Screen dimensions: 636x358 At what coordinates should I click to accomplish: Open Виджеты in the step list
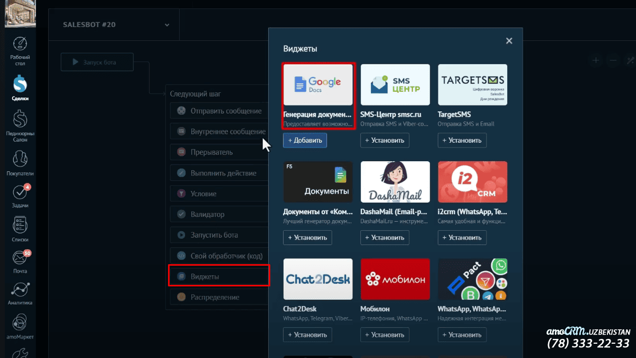219,276
